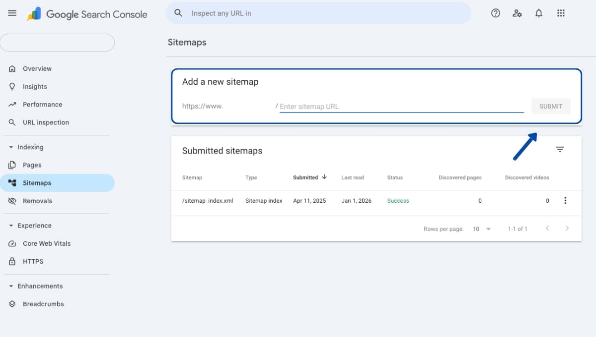The image size is (596, 337).
Task: Sort by the Status column header
Action: tap(395, 177)
